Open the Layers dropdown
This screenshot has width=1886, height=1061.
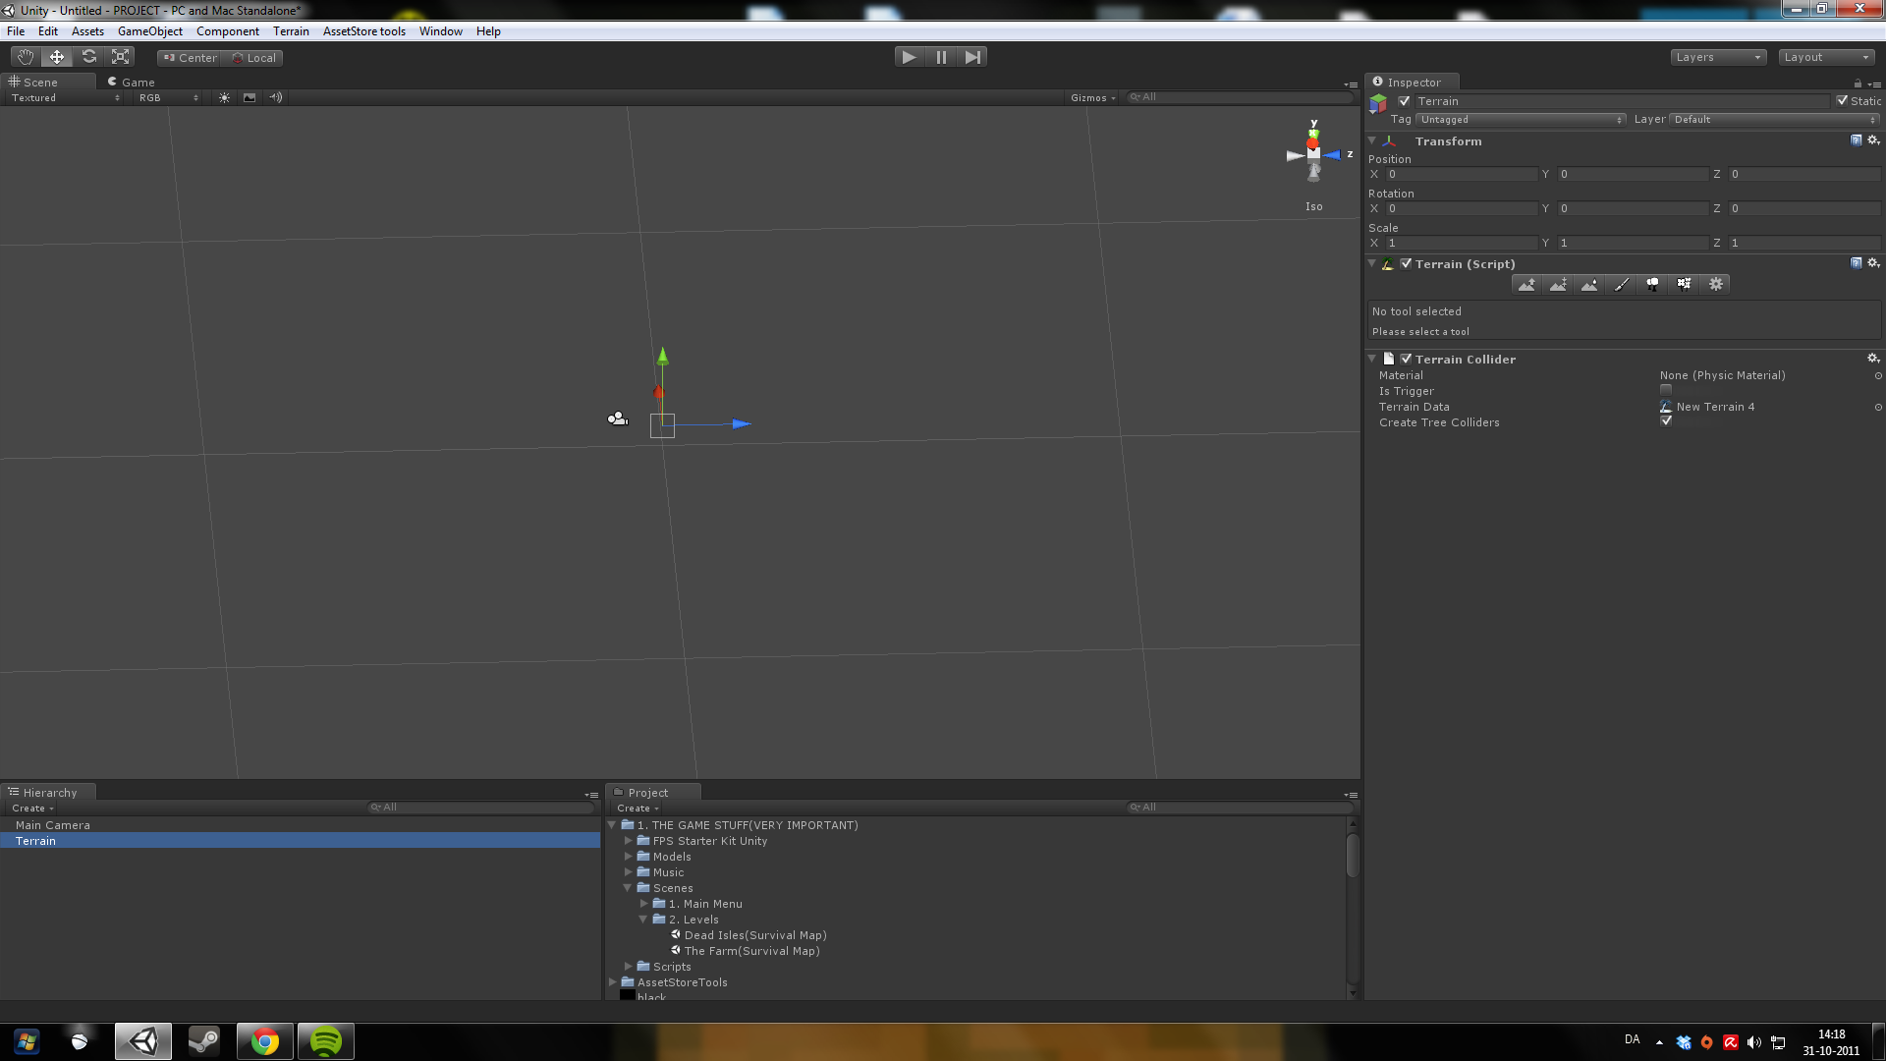(1717, 57)
